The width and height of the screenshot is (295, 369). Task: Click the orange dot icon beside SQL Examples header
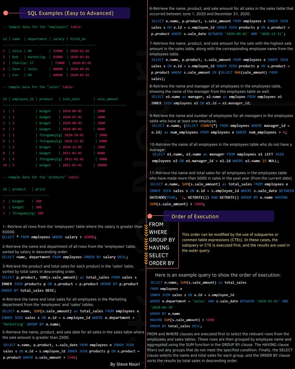point(5,13)
